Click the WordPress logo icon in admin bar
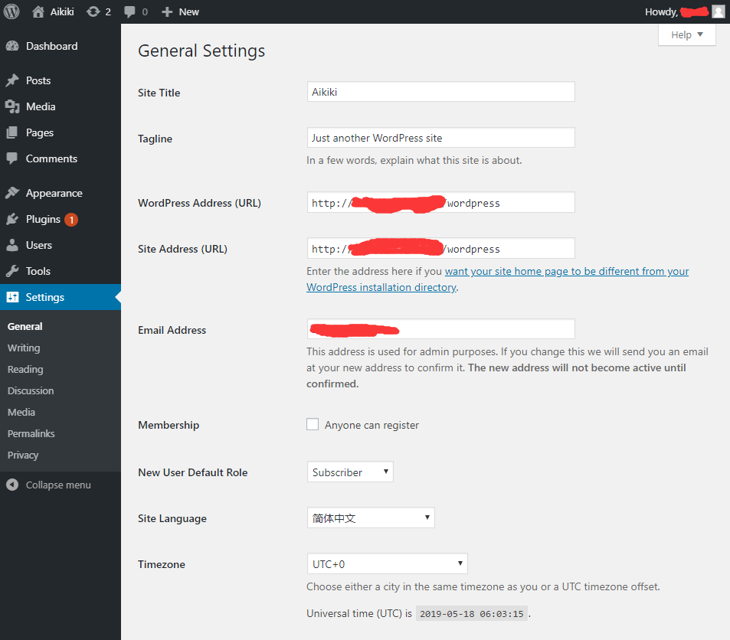The width and height of the screenshot is (730, 640). coord(11,11)
